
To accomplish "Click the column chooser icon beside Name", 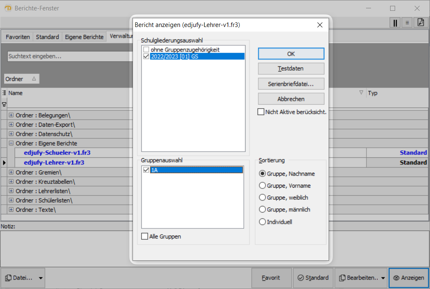I will point(4,93).
